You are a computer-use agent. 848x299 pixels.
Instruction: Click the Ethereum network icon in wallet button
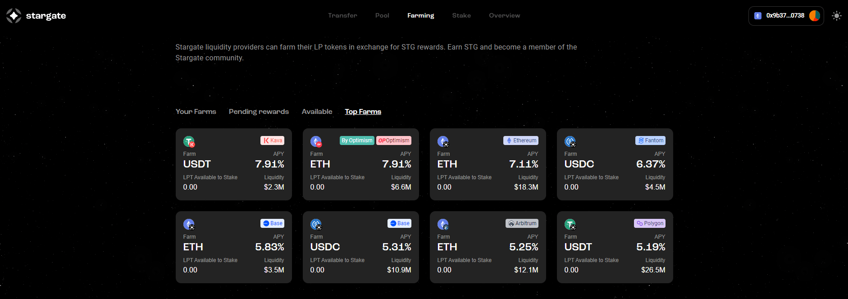[758, 16]
